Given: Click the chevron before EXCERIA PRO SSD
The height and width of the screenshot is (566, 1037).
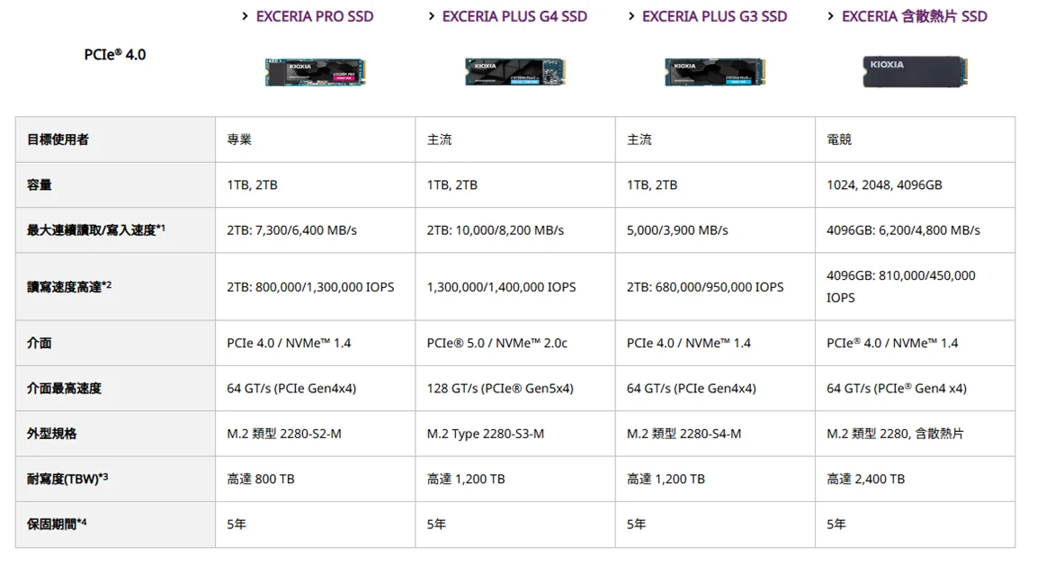Looking at the screenshot, I should tap(245, 16).
